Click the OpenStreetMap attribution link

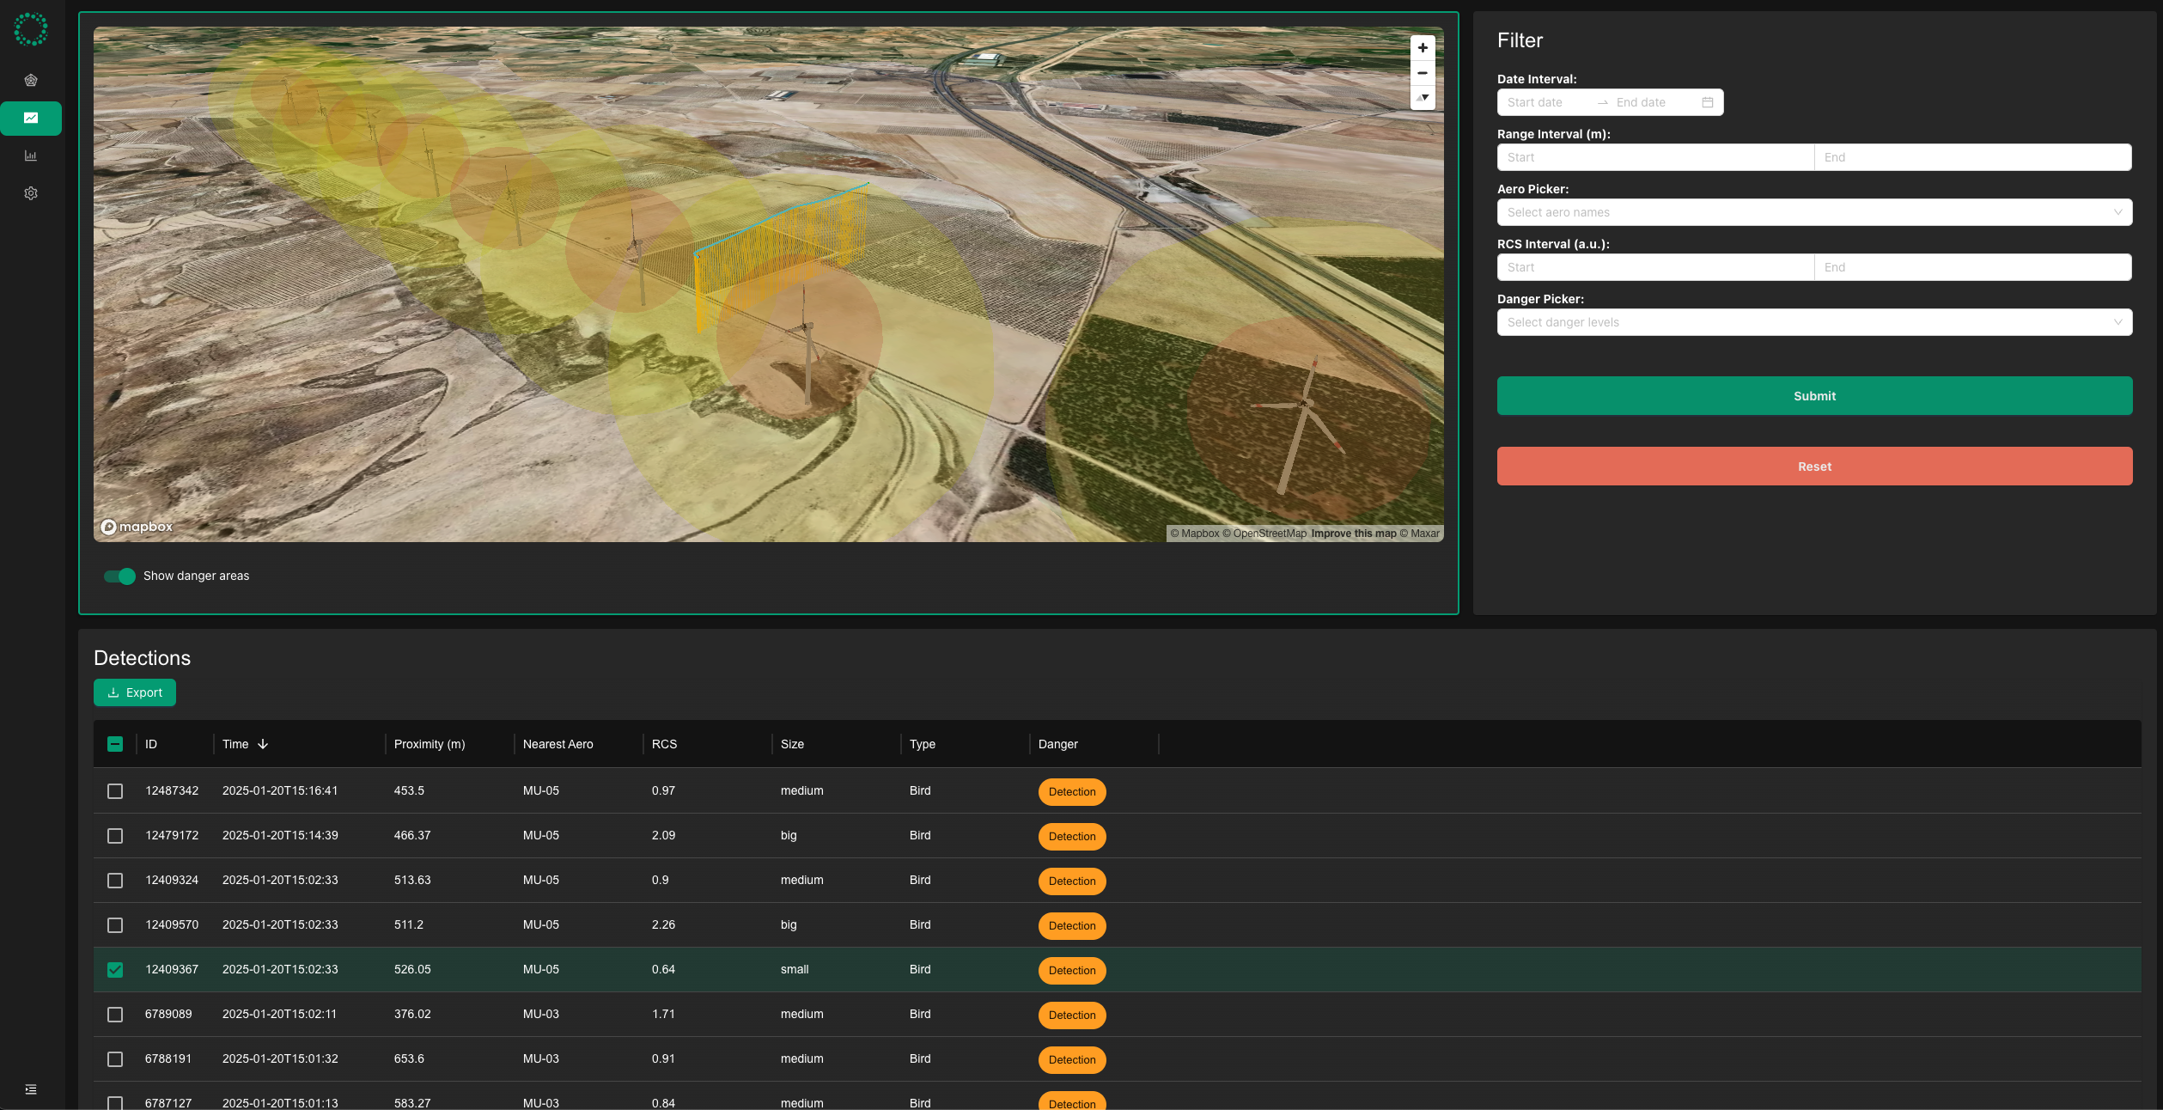pyautogui.click(x=1264, y=534)
